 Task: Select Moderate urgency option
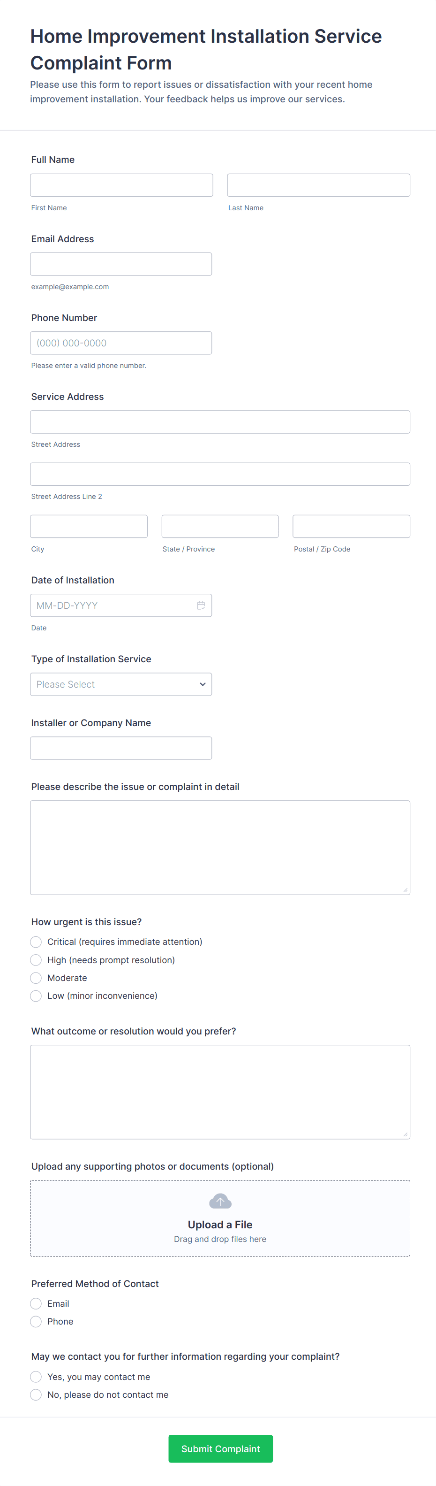click(x=36, y=978)
